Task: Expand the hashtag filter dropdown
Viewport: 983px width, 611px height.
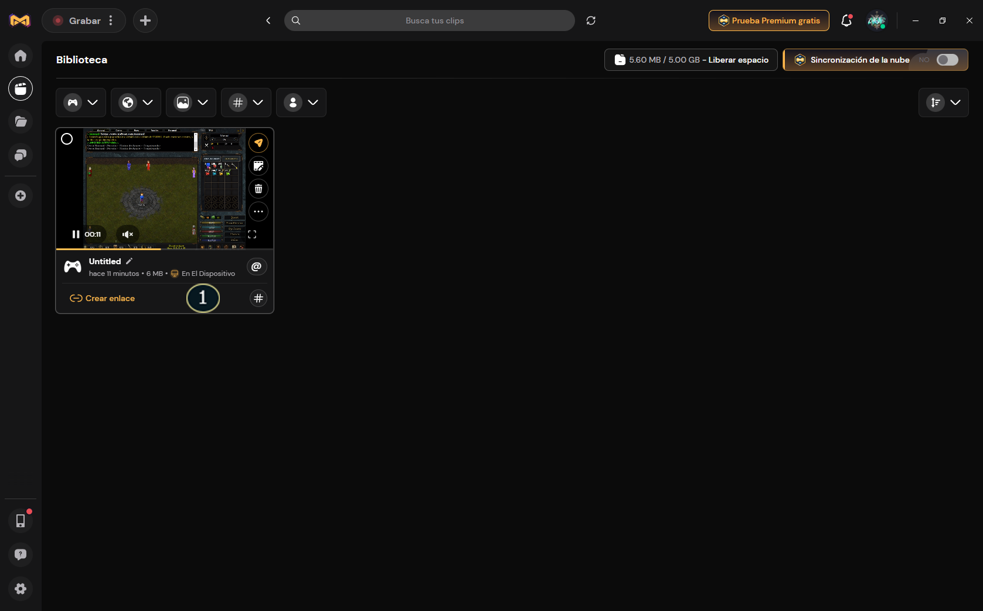Action: [x=246, y=103]
